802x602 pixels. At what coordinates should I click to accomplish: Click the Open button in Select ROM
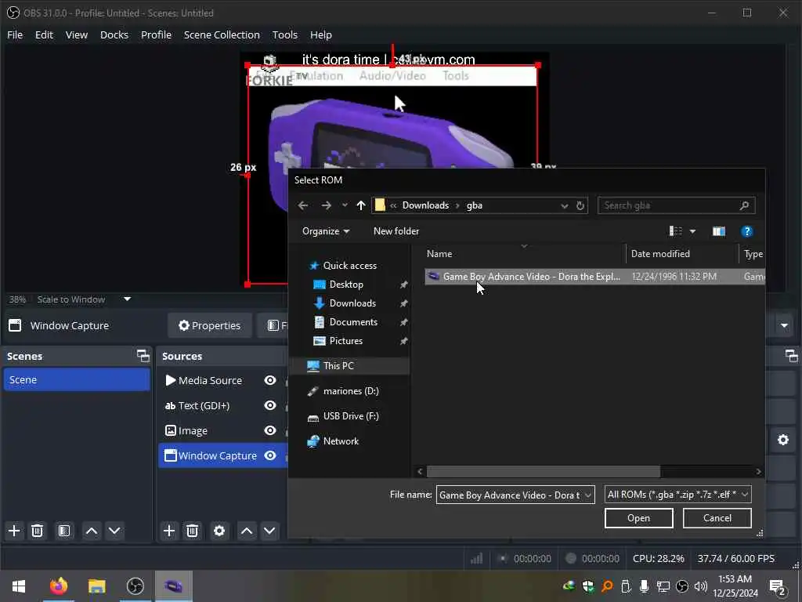point(639,518)
